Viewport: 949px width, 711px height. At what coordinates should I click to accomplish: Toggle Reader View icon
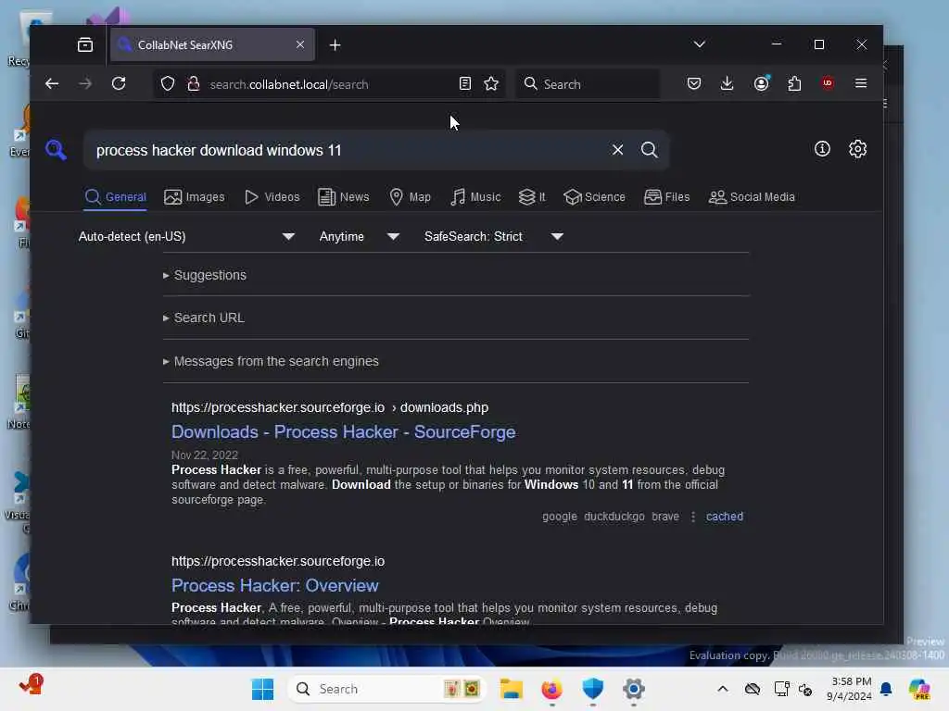pos(465,83)
